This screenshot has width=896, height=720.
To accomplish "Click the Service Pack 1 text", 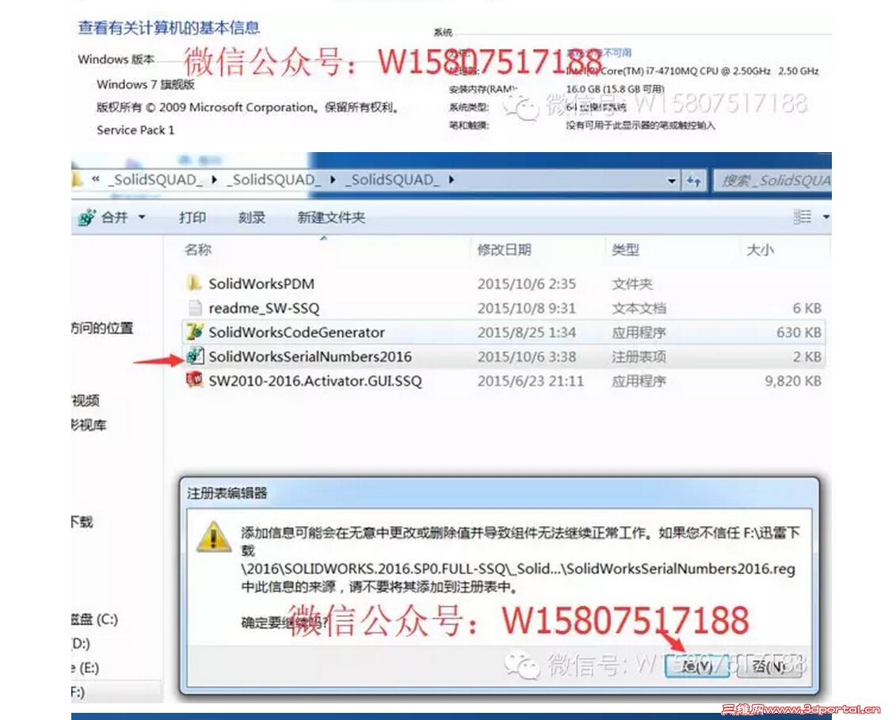I will point(135,130).
